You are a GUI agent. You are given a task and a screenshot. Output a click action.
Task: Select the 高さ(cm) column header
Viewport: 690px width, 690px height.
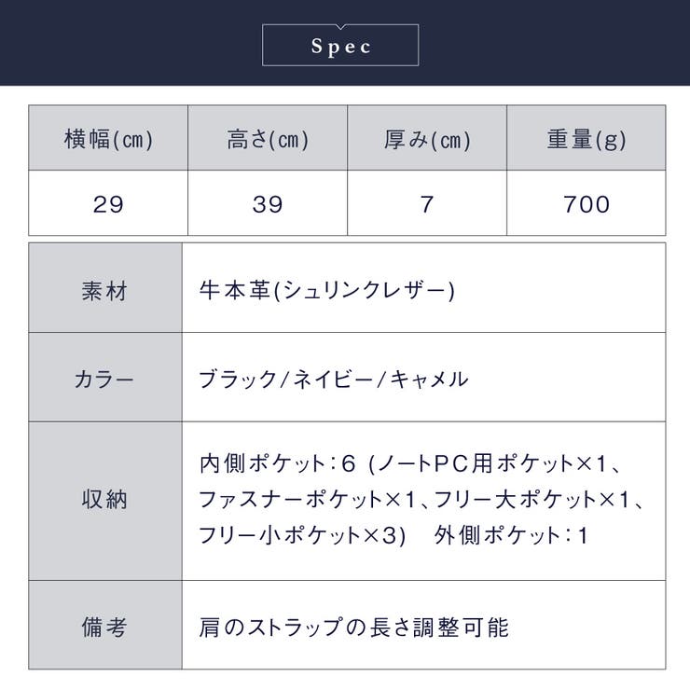(268, 139)
